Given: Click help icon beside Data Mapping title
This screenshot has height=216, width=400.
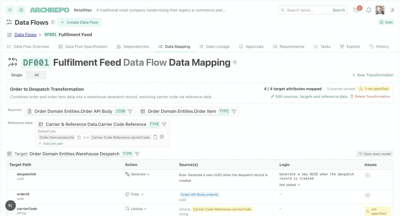Looking at the screenshot, I should click(x=235, y=63).
